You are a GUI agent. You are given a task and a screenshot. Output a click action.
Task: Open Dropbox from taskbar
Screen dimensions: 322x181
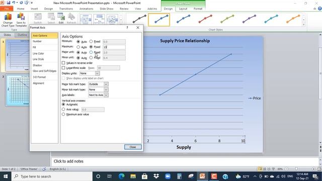pyautogui.click(x=156, y=176)
